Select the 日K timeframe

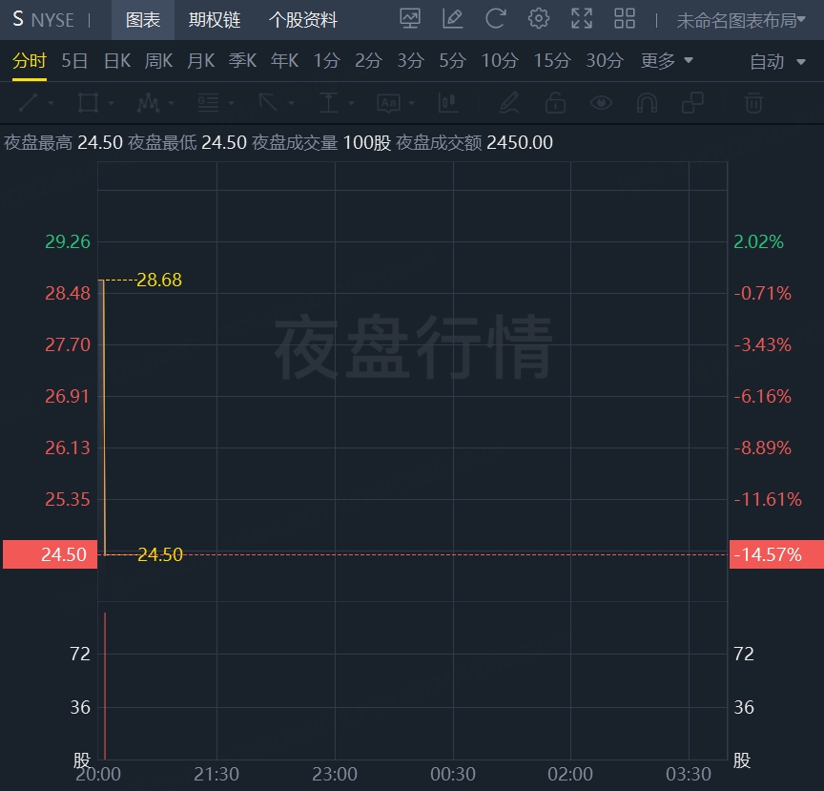117,61
